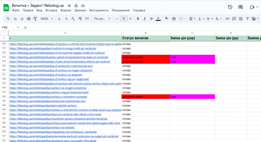Screen dimensions: 261x142
Task: Insert a link with chain icon
Action: pyautogui.click(x=227, y=19)
